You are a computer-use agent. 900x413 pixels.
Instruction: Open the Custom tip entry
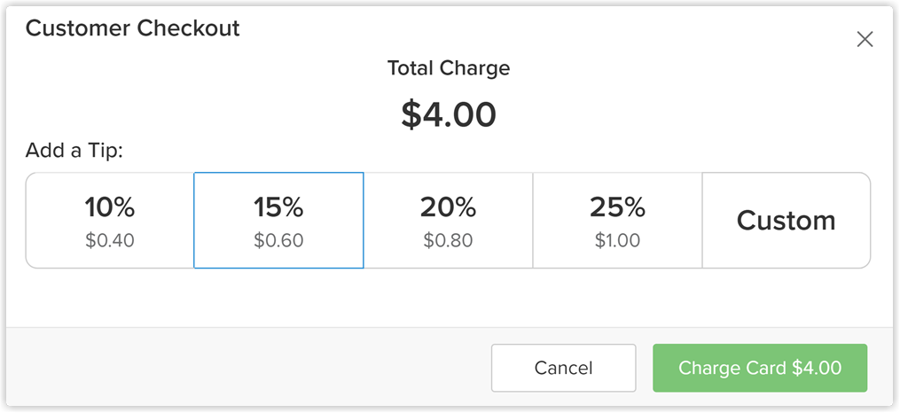coord(786,221)
